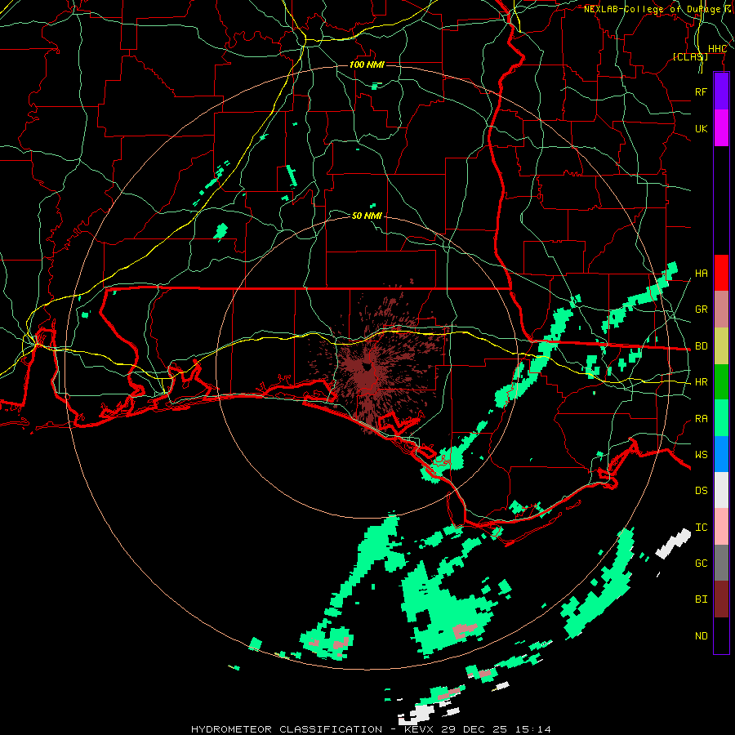
Task: Click the red HA legend swatch
Action: pyautogui.click(x=721, y=273)
